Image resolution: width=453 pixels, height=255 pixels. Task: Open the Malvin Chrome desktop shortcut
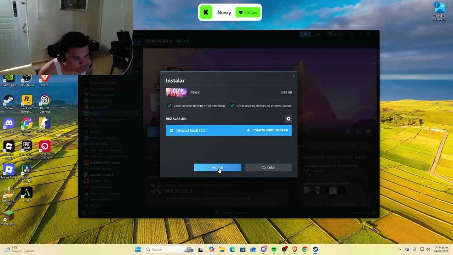pos(27,127)
